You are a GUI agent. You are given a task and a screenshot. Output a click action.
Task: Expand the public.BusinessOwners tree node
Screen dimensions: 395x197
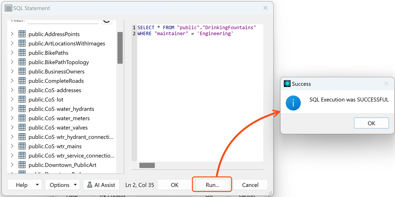coord(12,71)
